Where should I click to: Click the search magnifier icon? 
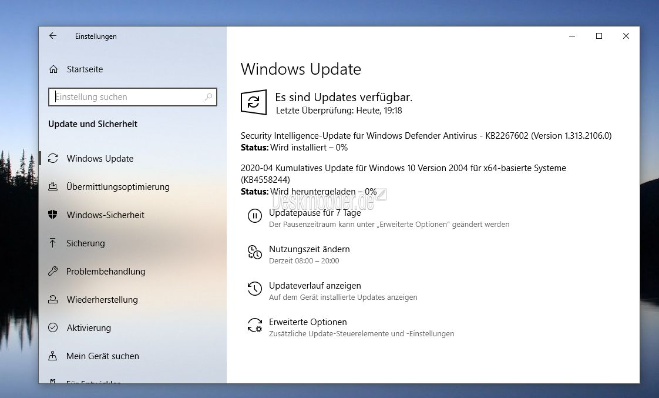click(x=209, y=97)
